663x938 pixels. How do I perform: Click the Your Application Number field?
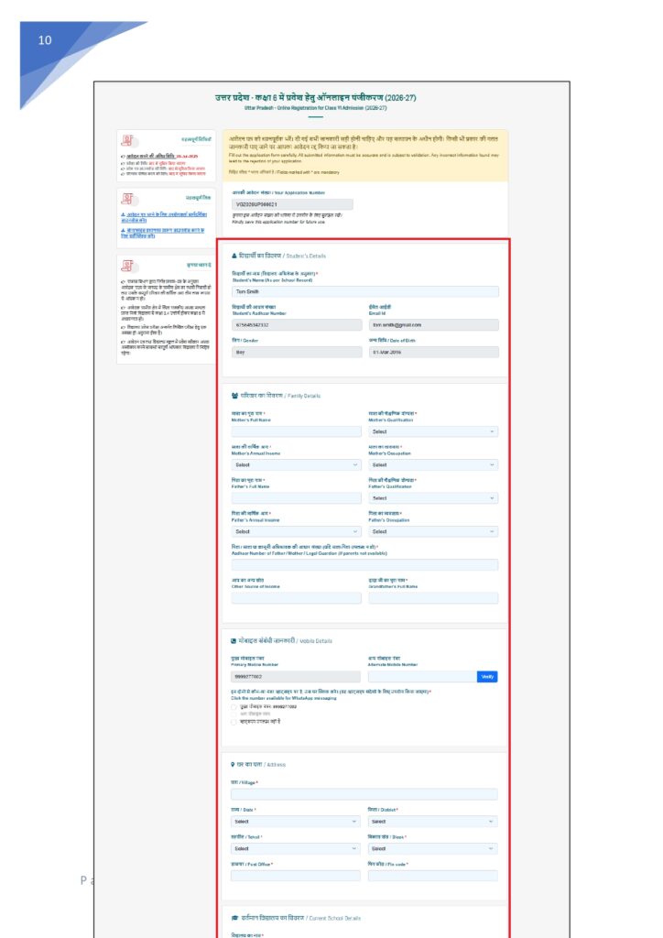point(292,204)
